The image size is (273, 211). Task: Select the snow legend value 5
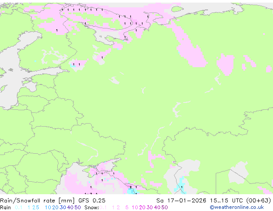(x=127, y=208)
